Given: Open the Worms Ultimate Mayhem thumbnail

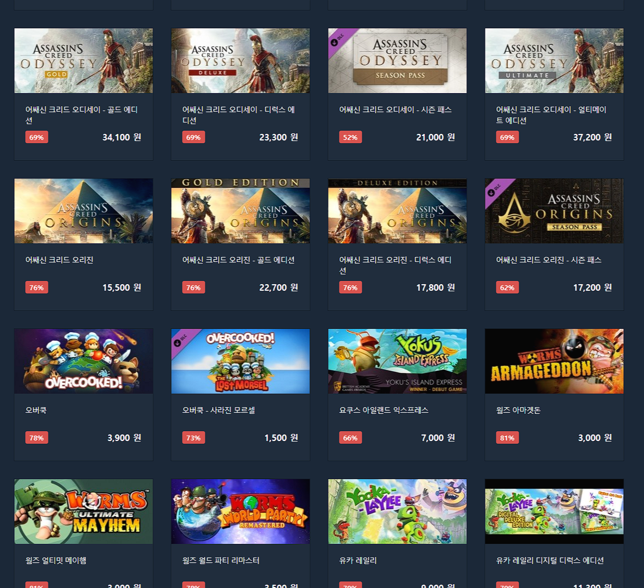Looking at the screenshot, I should tap(84, 511).
